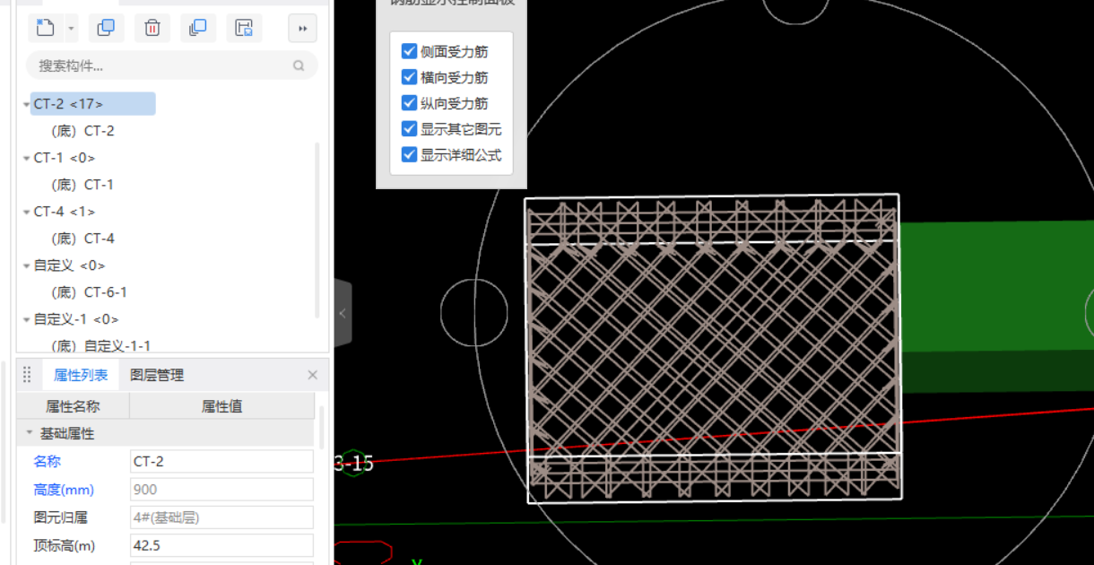This screenshot has width=1094, height=565.
Task: Uncheck 显示详细公式 checkbox
Action: [x=410, y=154]
